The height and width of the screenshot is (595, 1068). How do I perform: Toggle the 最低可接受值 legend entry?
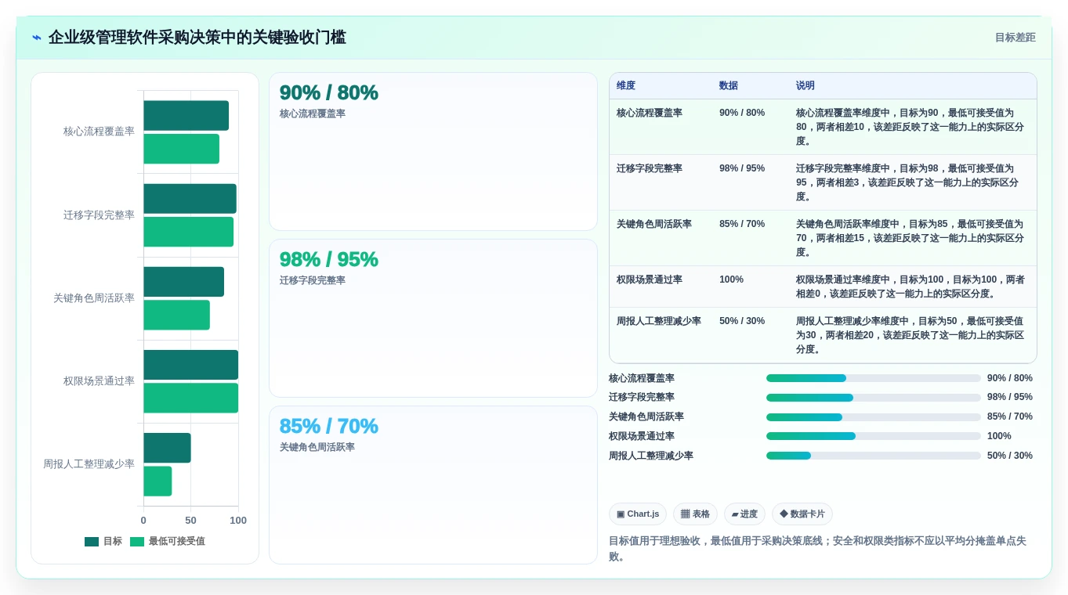168,541
